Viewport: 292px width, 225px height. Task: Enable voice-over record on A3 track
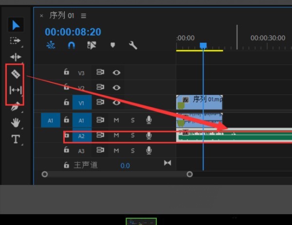[x=149, y=151]
